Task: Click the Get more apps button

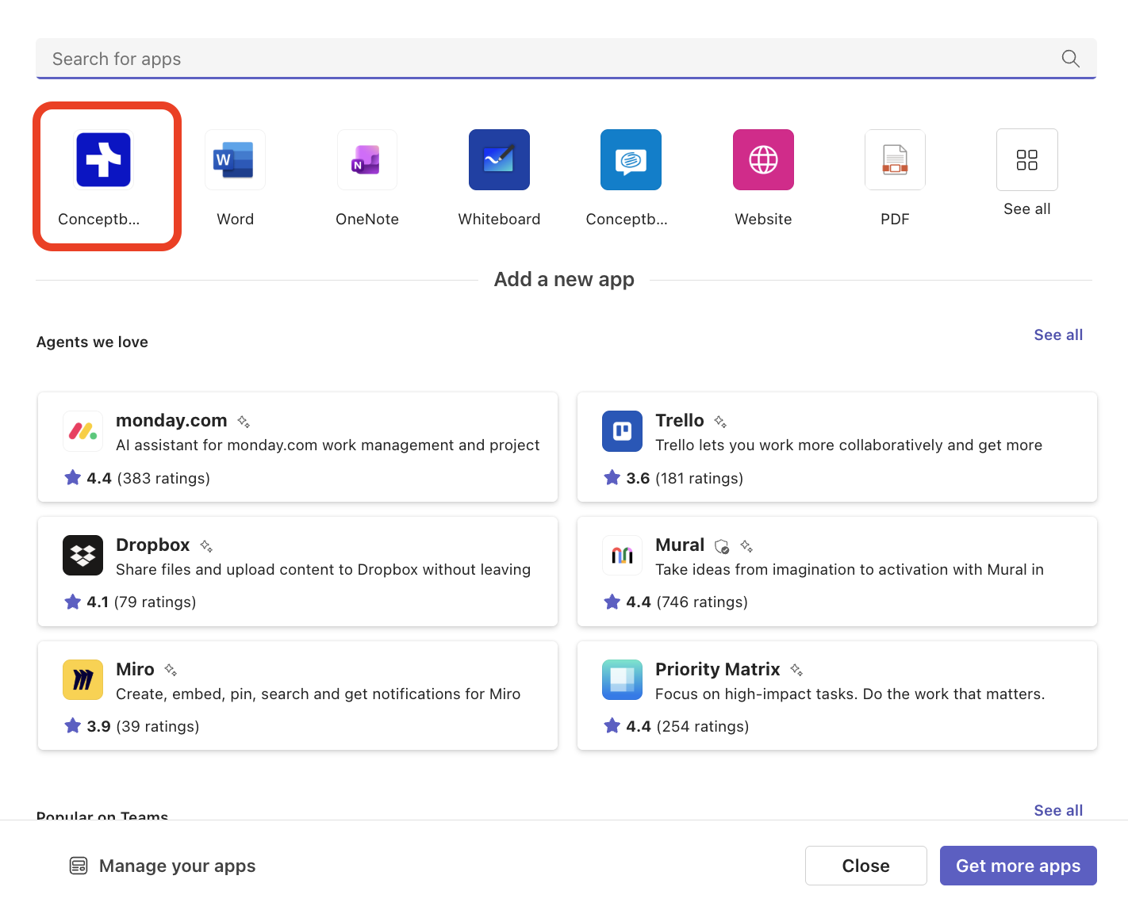Action: 1018,866
